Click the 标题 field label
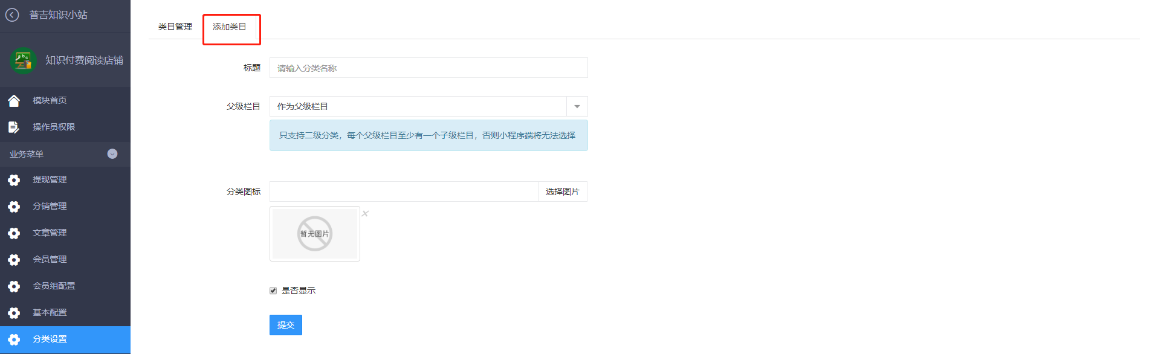Viewport: 1158px width, 354px height. pyautogui.click(x=252, y=68)
